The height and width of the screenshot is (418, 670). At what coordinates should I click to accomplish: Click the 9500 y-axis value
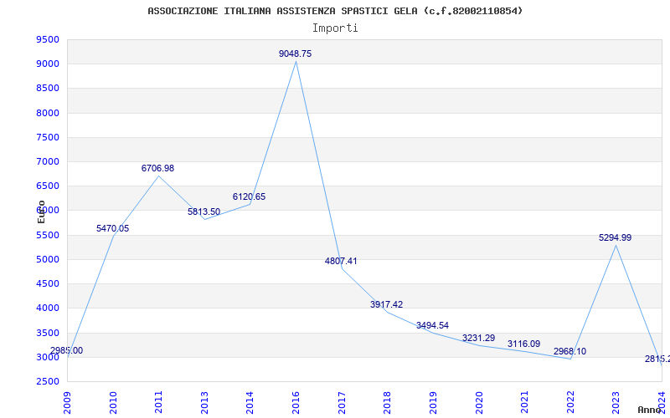tap(48, 39)
